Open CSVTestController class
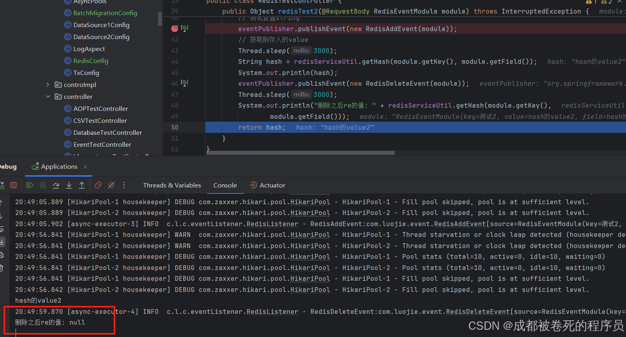The height and width of the screenshot is (337, 626). click(x=100, y=120)
